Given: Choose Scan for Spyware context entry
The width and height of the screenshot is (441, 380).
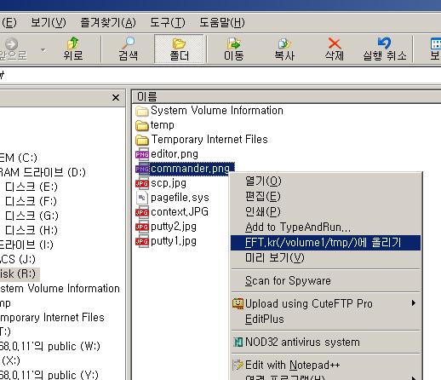Looking at the screenshot, I should click(325, 281).
